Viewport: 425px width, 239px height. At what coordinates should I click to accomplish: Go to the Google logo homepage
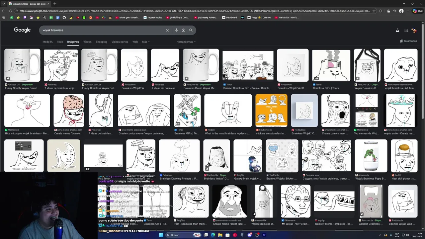pos(22,30)
